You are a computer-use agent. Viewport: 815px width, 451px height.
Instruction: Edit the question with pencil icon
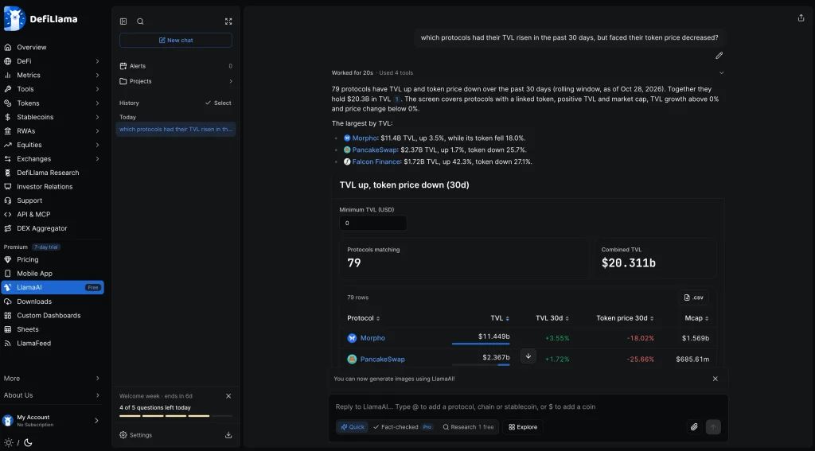[x=719, y=55]
